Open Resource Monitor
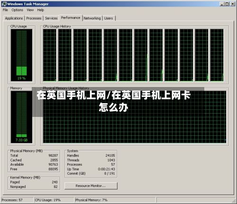 [x=91, y=186]
